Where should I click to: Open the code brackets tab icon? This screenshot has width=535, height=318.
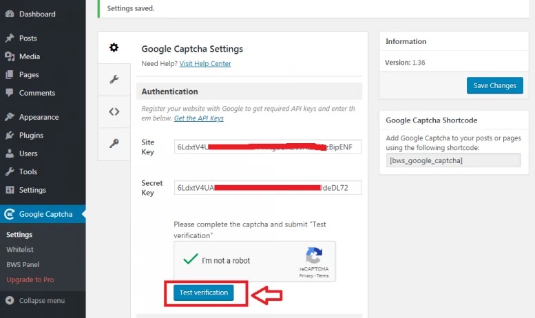(x=114, y=112)
